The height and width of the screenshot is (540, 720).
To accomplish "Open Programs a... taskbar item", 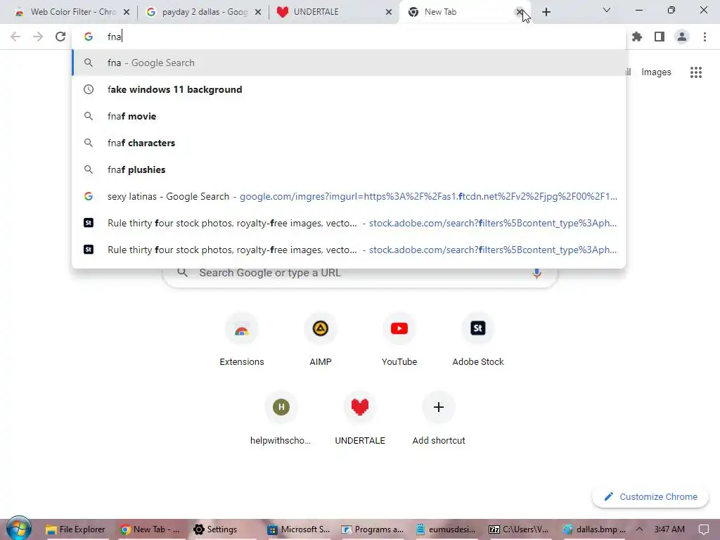I will 373,529.
